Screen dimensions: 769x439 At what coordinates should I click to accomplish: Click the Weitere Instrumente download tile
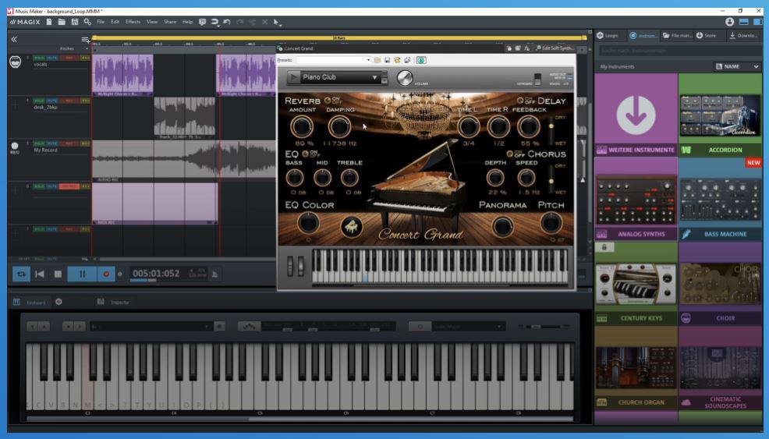pyautogui.click(x=636, y=115)
